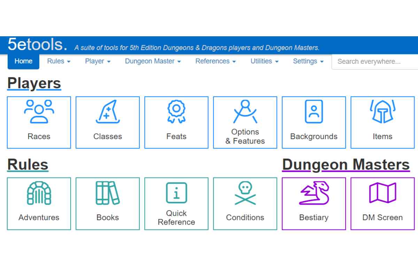Click the Items label text
The image size is (418, 279).
(x=382, y=136)
